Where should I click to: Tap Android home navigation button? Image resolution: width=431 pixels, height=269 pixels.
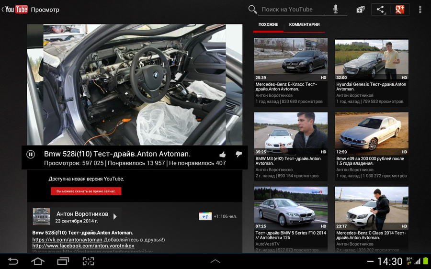[38, 261]
